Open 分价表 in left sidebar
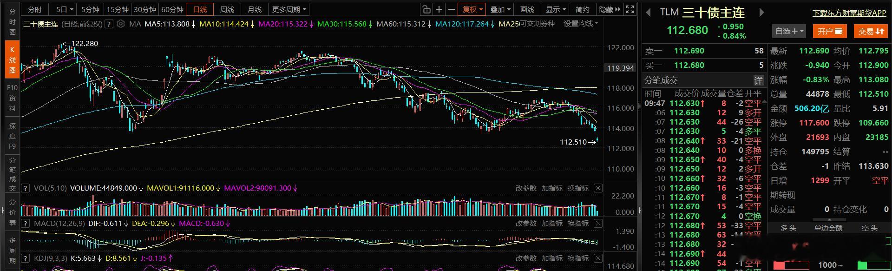Viewport: 892px width, 271px height. click(x=13, y=212)
